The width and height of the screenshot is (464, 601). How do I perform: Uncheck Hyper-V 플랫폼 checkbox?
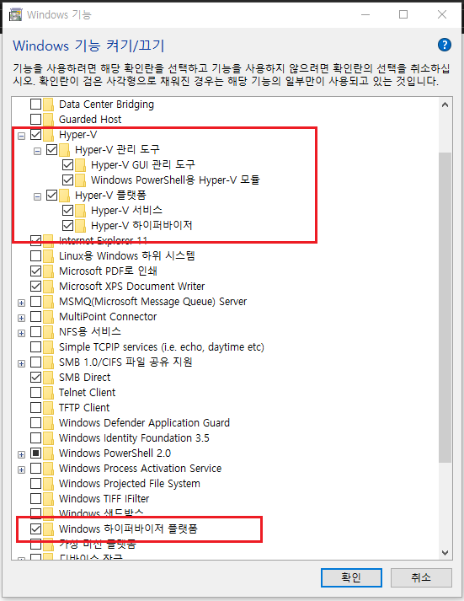[51, 195]
